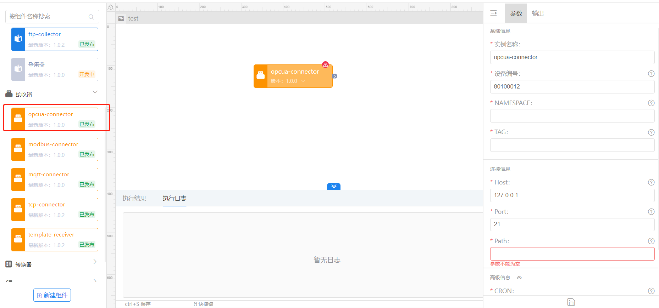Expand the 转换器 category chevron
Image resolution: width=659 pixels, height=308 pixels.
tap(95, 262)
